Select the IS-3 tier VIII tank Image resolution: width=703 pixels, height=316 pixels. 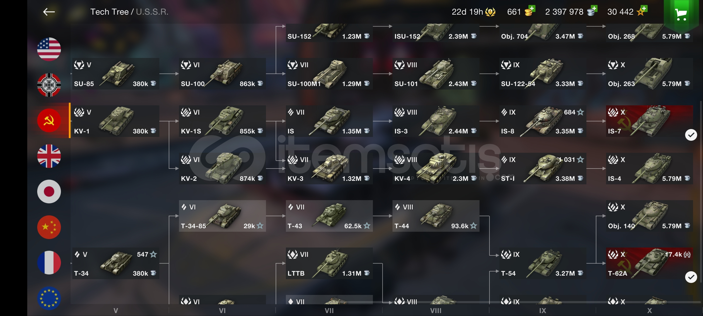(x=436, y=121)
